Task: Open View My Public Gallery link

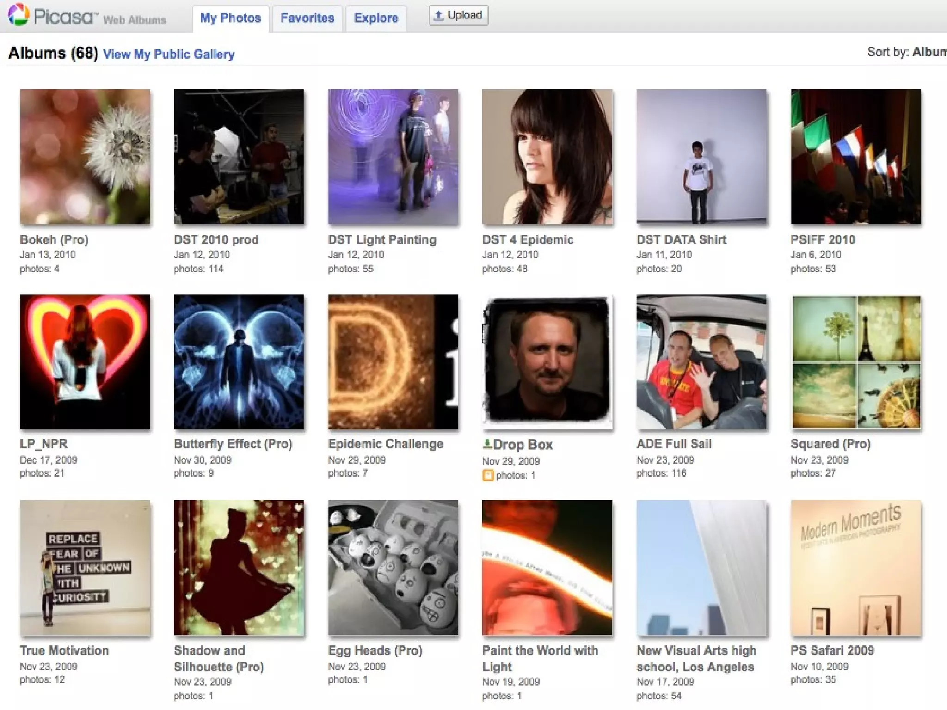Action: (x=169, y=54)
